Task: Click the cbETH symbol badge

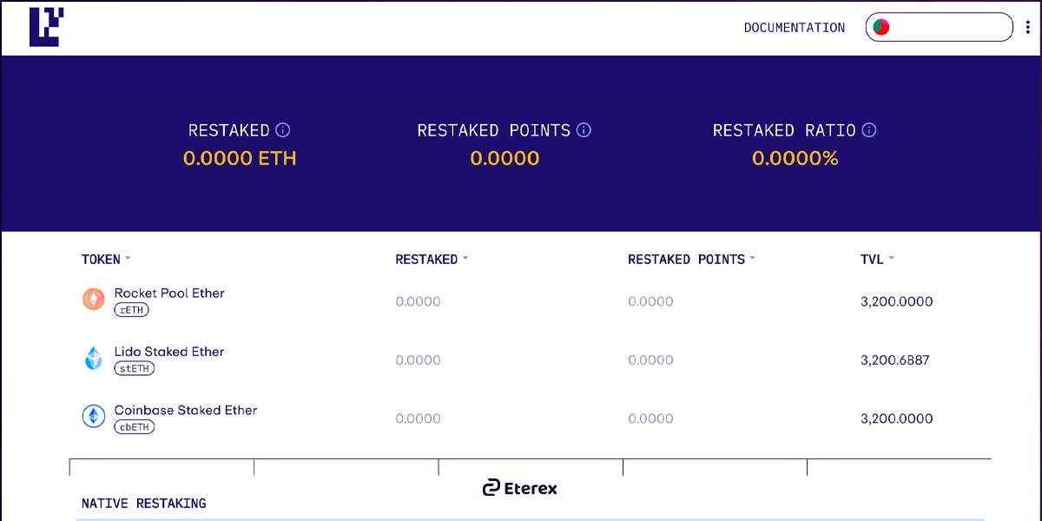Action: (134, 427)
